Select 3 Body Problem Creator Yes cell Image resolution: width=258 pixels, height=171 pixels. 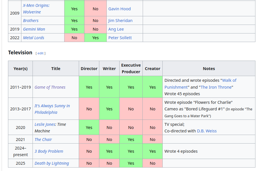152,151
